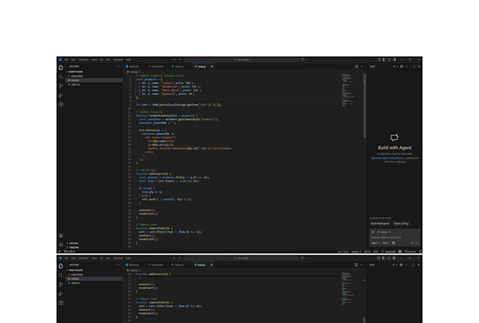Click configure tools icon in chat input
The height and width of the screenshot is (323, 479).
394,243
